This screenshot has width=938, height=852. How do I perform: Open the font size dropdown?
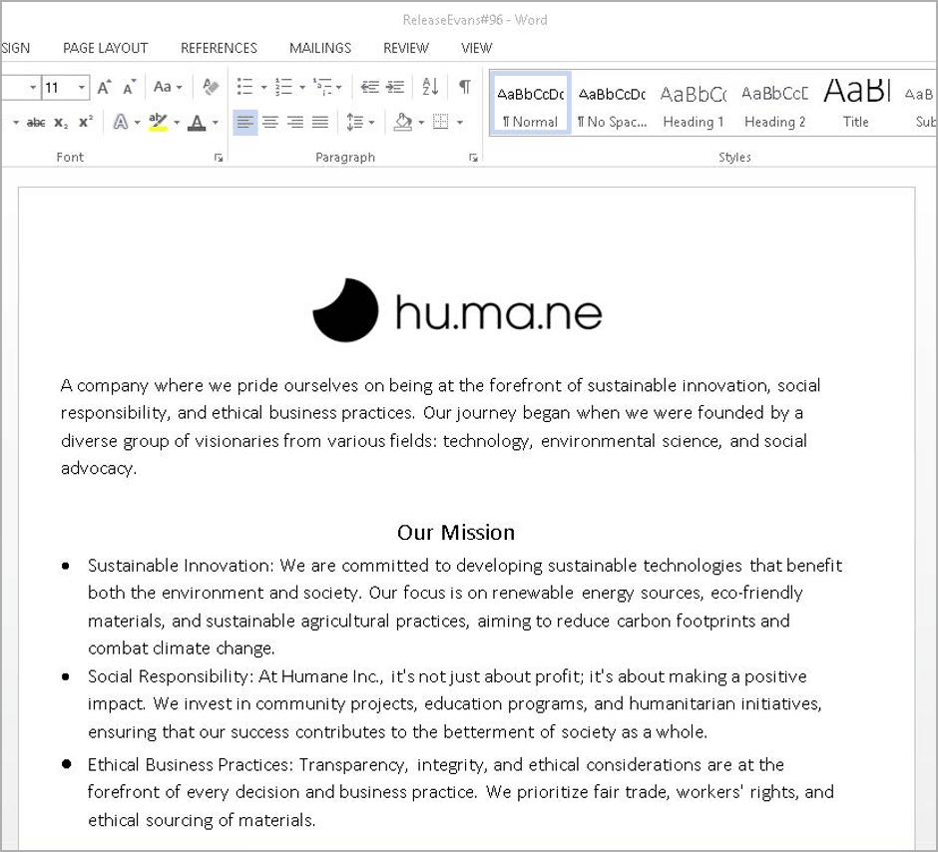pos(82,88)
